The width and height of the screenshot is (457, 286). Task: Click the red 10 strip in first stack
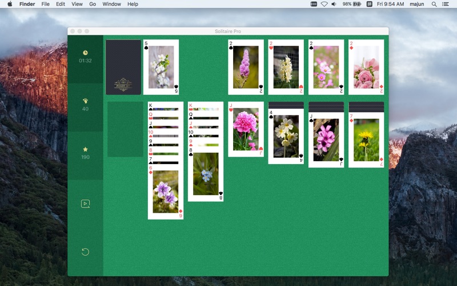click(x=166, y=133)
